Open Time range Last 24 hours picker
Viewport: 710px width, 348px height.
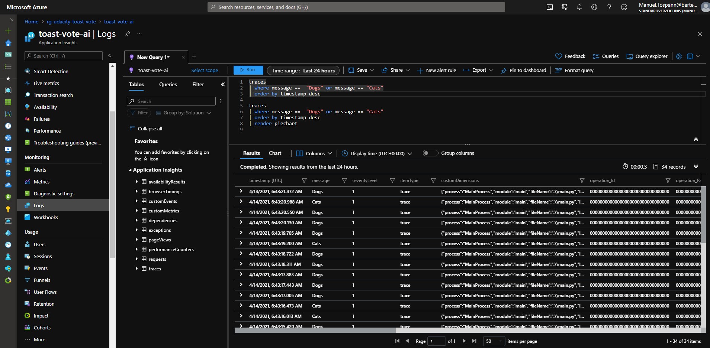point(303,70)
